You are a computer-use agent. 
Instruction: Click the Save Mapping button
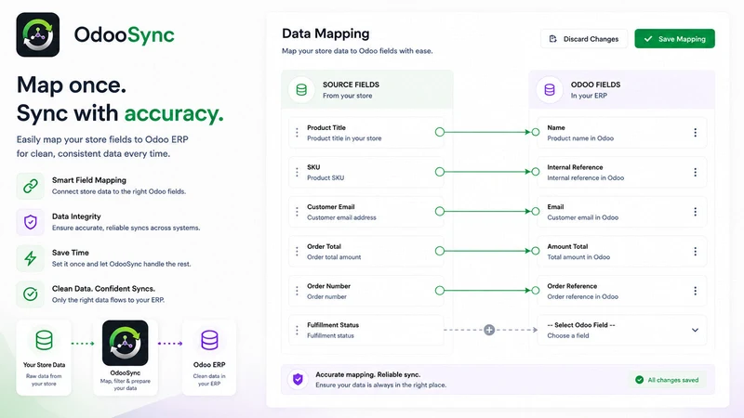pyautogui.click(x=674, y=39)
